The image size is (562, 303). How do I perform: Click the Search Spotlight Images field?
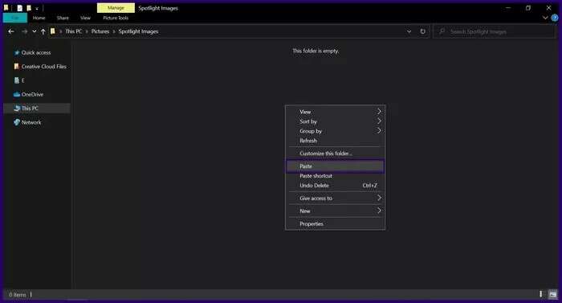click(495, 31)
